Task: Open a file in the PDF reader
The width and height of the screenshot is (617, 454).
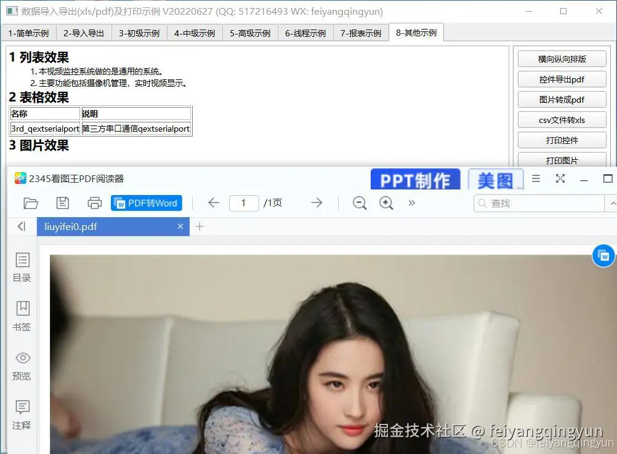Action: (x=31, y=203)
